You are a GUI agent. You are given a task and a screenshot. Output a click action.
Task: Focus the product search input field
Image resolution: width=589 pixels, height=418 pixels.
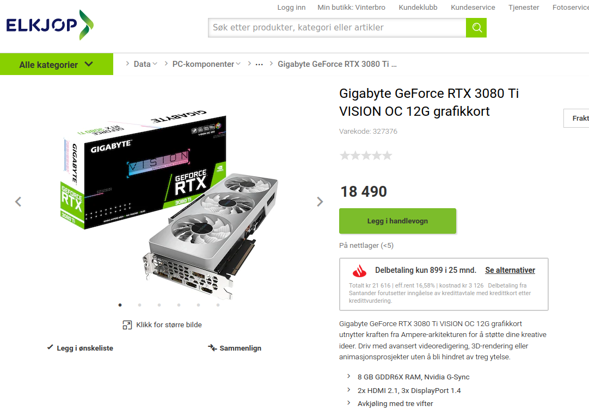click(x=337, y=28)
